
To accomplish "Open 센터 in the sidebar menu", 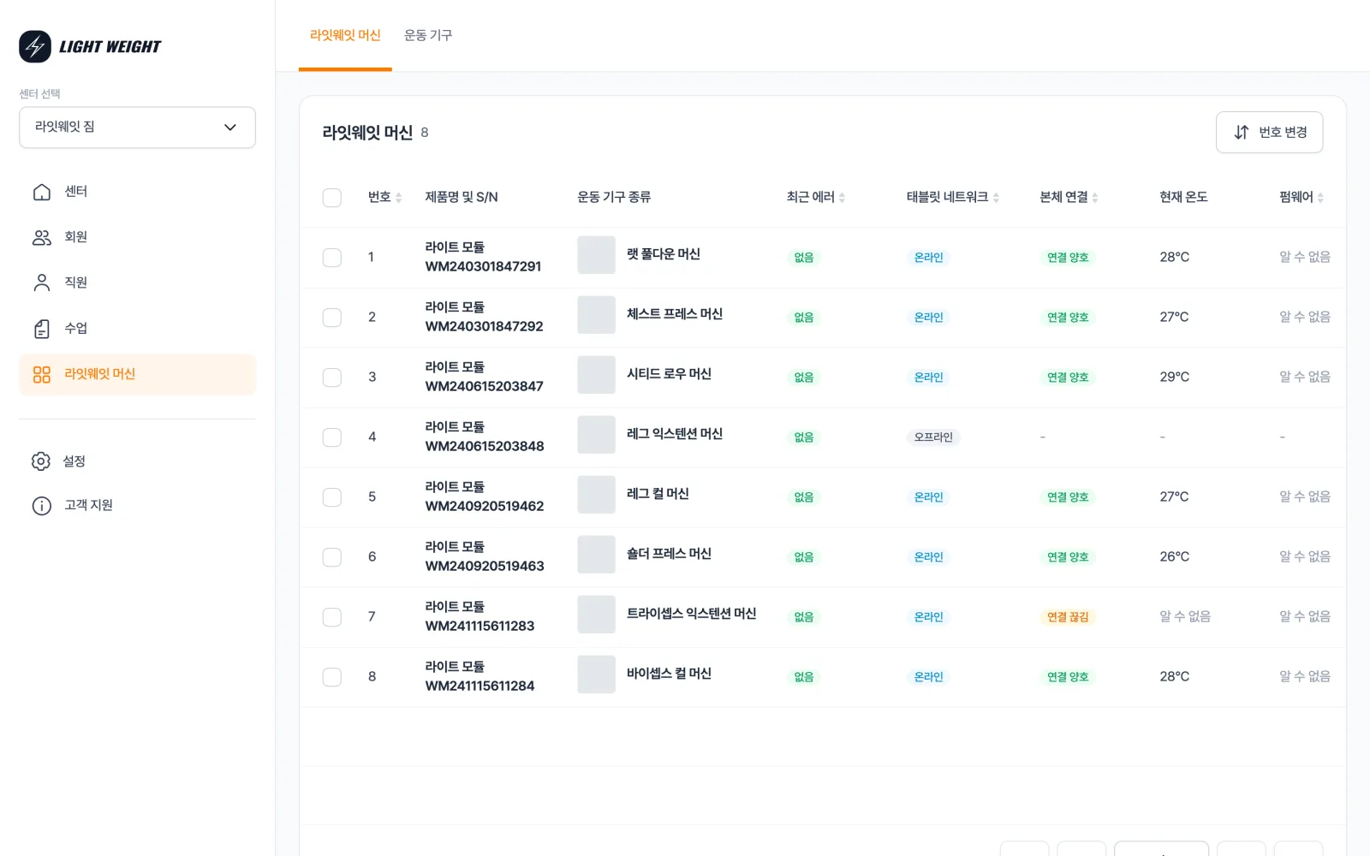I will [x=137, y=192].
